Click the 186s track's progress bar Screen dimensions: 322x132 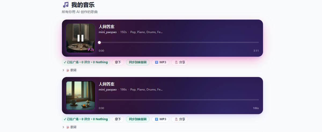pyautogui.click(x=179, y=100)
